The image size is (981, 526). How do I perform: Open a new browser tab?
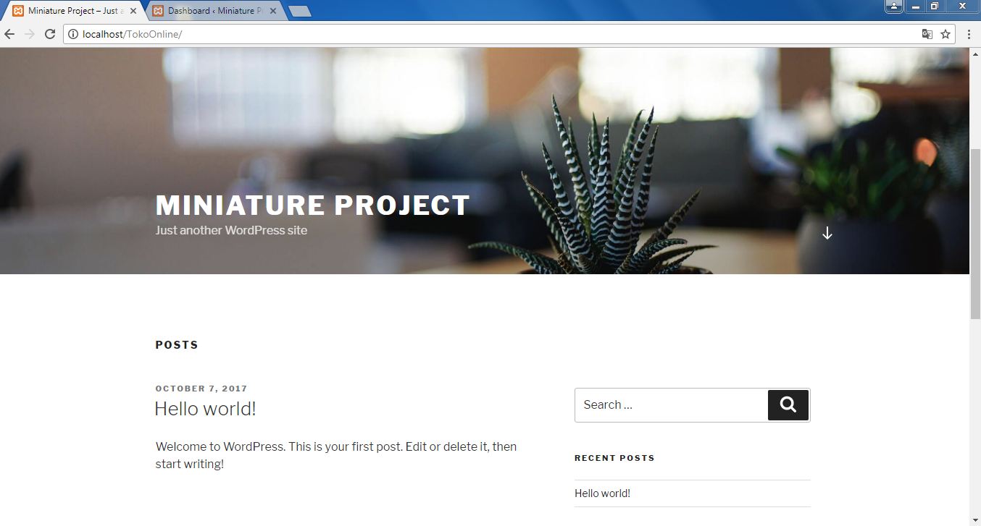tap(300, 11)
